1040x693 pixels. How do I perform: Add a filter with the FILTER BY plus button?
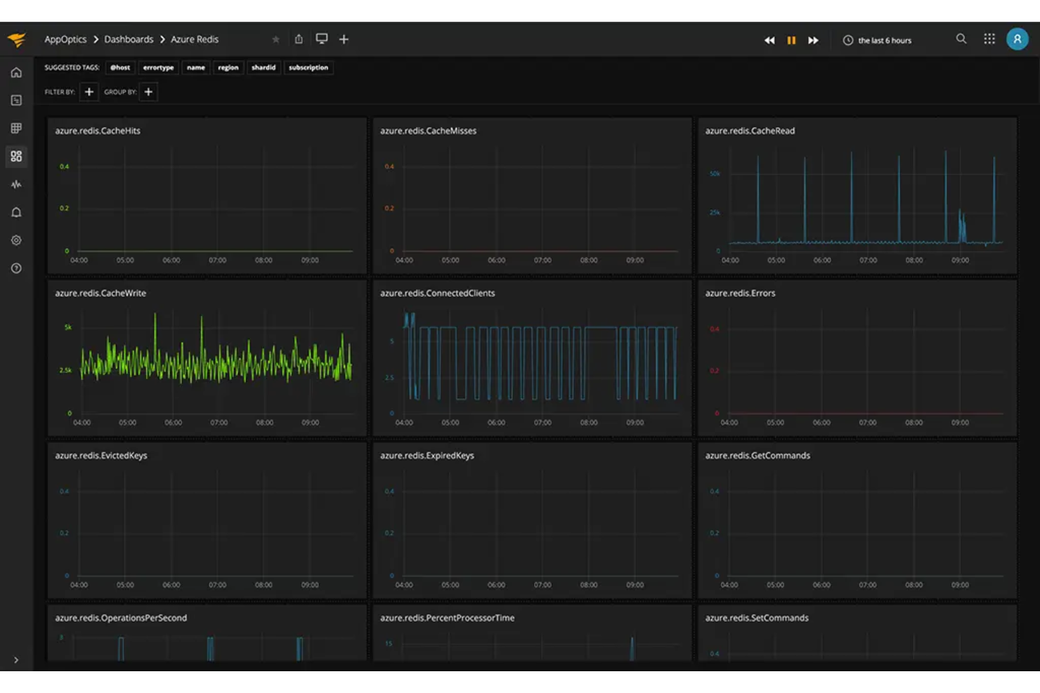(89, 92)
